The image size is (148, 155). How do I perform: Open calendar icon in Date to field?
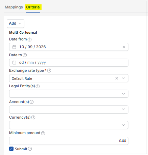14,62
